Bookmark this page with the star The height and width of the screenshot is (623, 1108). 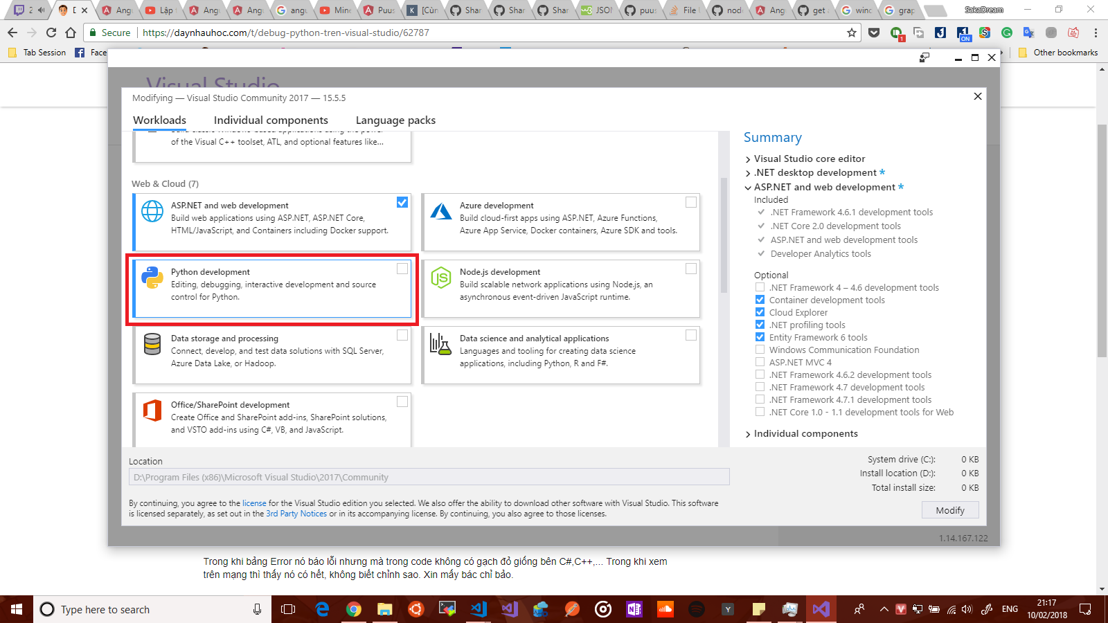[852, 33]
